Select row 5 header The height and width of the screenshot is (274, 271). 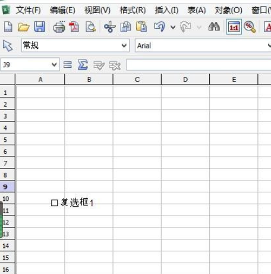[7, 139]
